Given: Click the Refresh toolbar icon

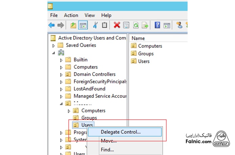Looking at the screenshot, I should click(x=136, y=25).
